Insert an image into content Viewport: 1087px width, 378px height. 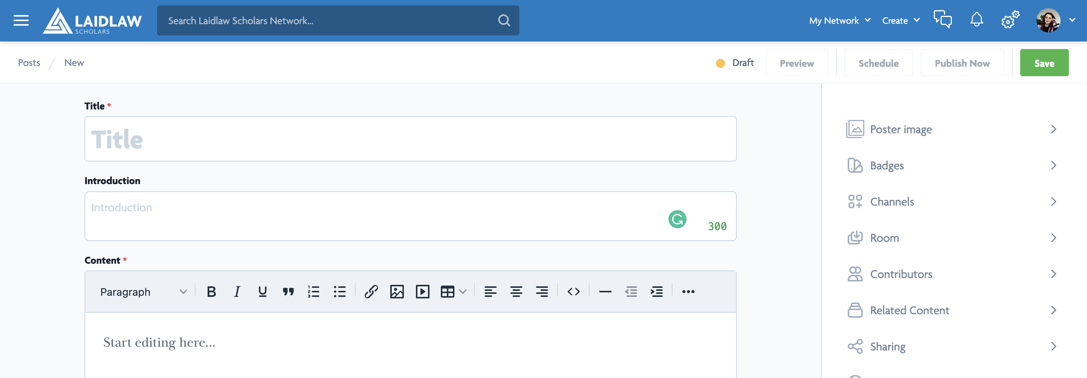tap(397, 292)
